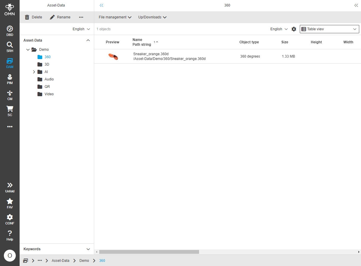Image resolution: width=361 pixels, height=266 pixels.
Task: Click the table settings gear icon
Action: coord(294,29)
